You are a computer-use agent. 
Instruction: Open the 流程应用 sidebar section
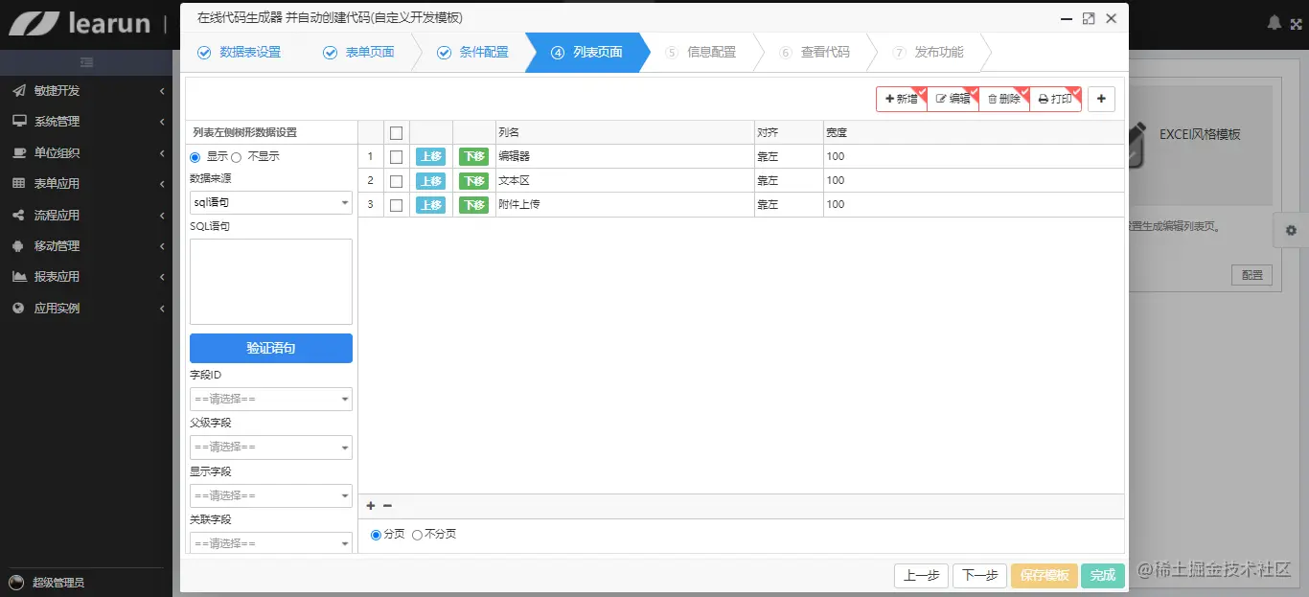point(87,215)
